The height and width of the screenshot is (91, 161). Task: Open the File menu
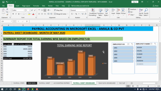[3, 6]
